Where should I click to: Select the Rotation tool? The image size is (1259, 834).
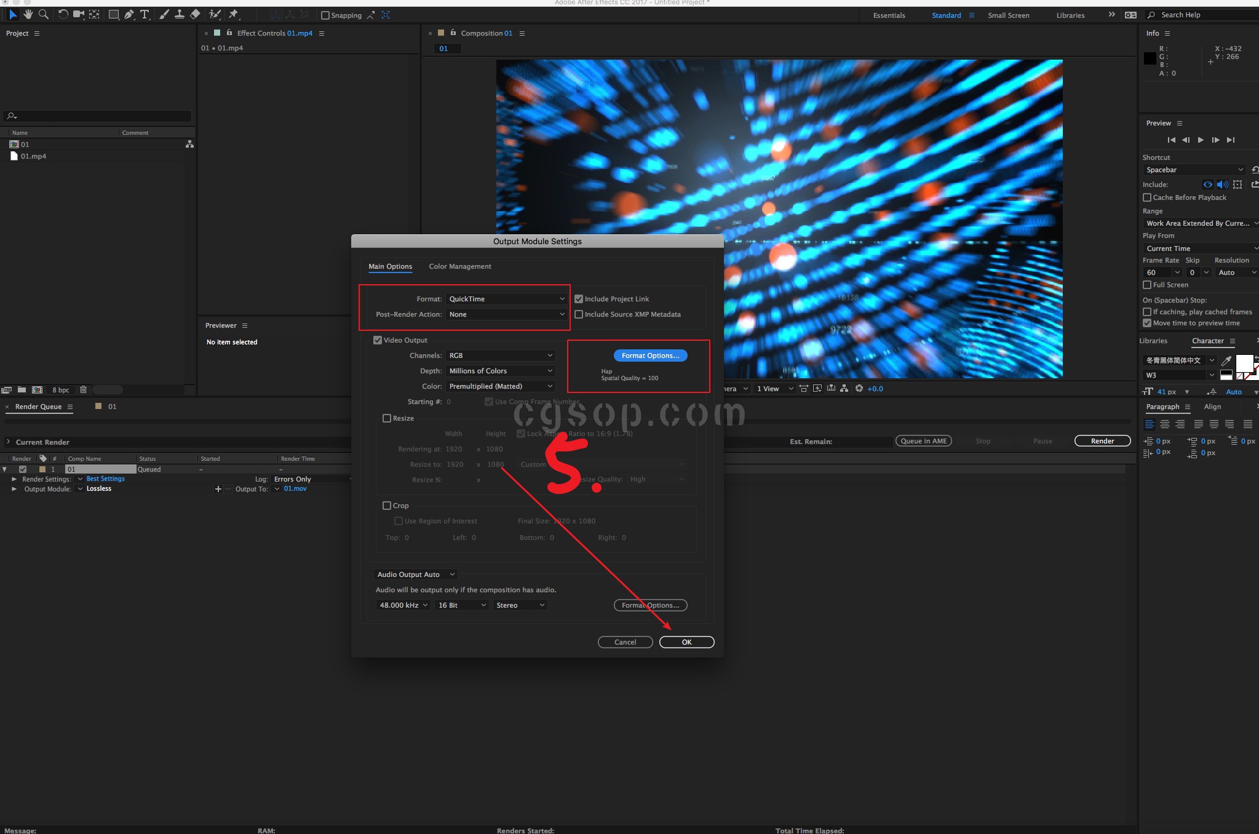pyautogui.click(x=63, y=14)
